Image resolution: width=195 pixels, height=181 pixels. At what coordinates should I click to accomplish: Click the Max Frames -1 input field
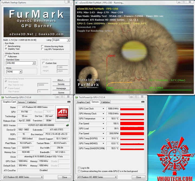coord(43,91)
